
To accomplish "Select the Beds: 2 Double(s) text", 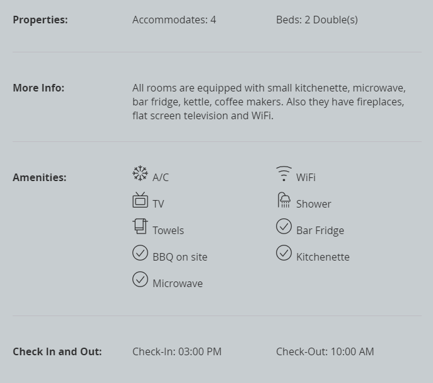I will click(317, 20).
